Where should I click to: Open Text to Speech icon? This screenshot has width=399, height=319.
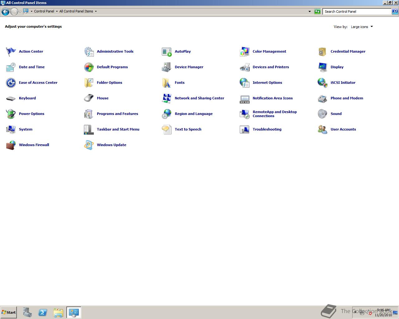tap(167, 129)
